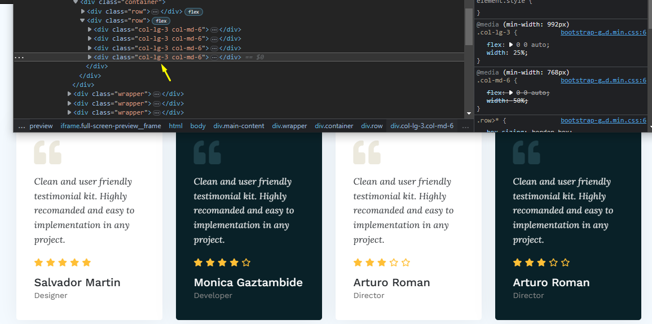Select the div.container breadcrumb
This screenshot has height=324, width=652.
click(334, 126)
